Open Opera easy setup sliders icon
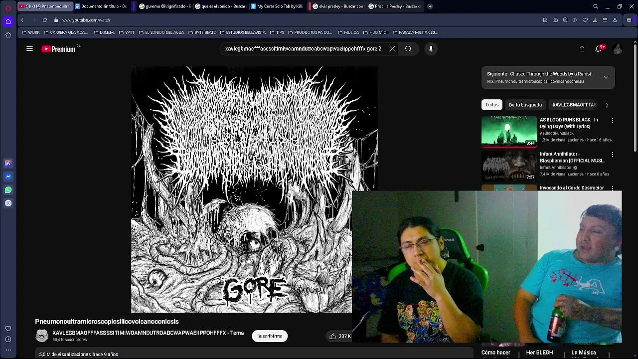Image resolution: width=638 pixels, height=359 pixels. click(x=605, y=20)
